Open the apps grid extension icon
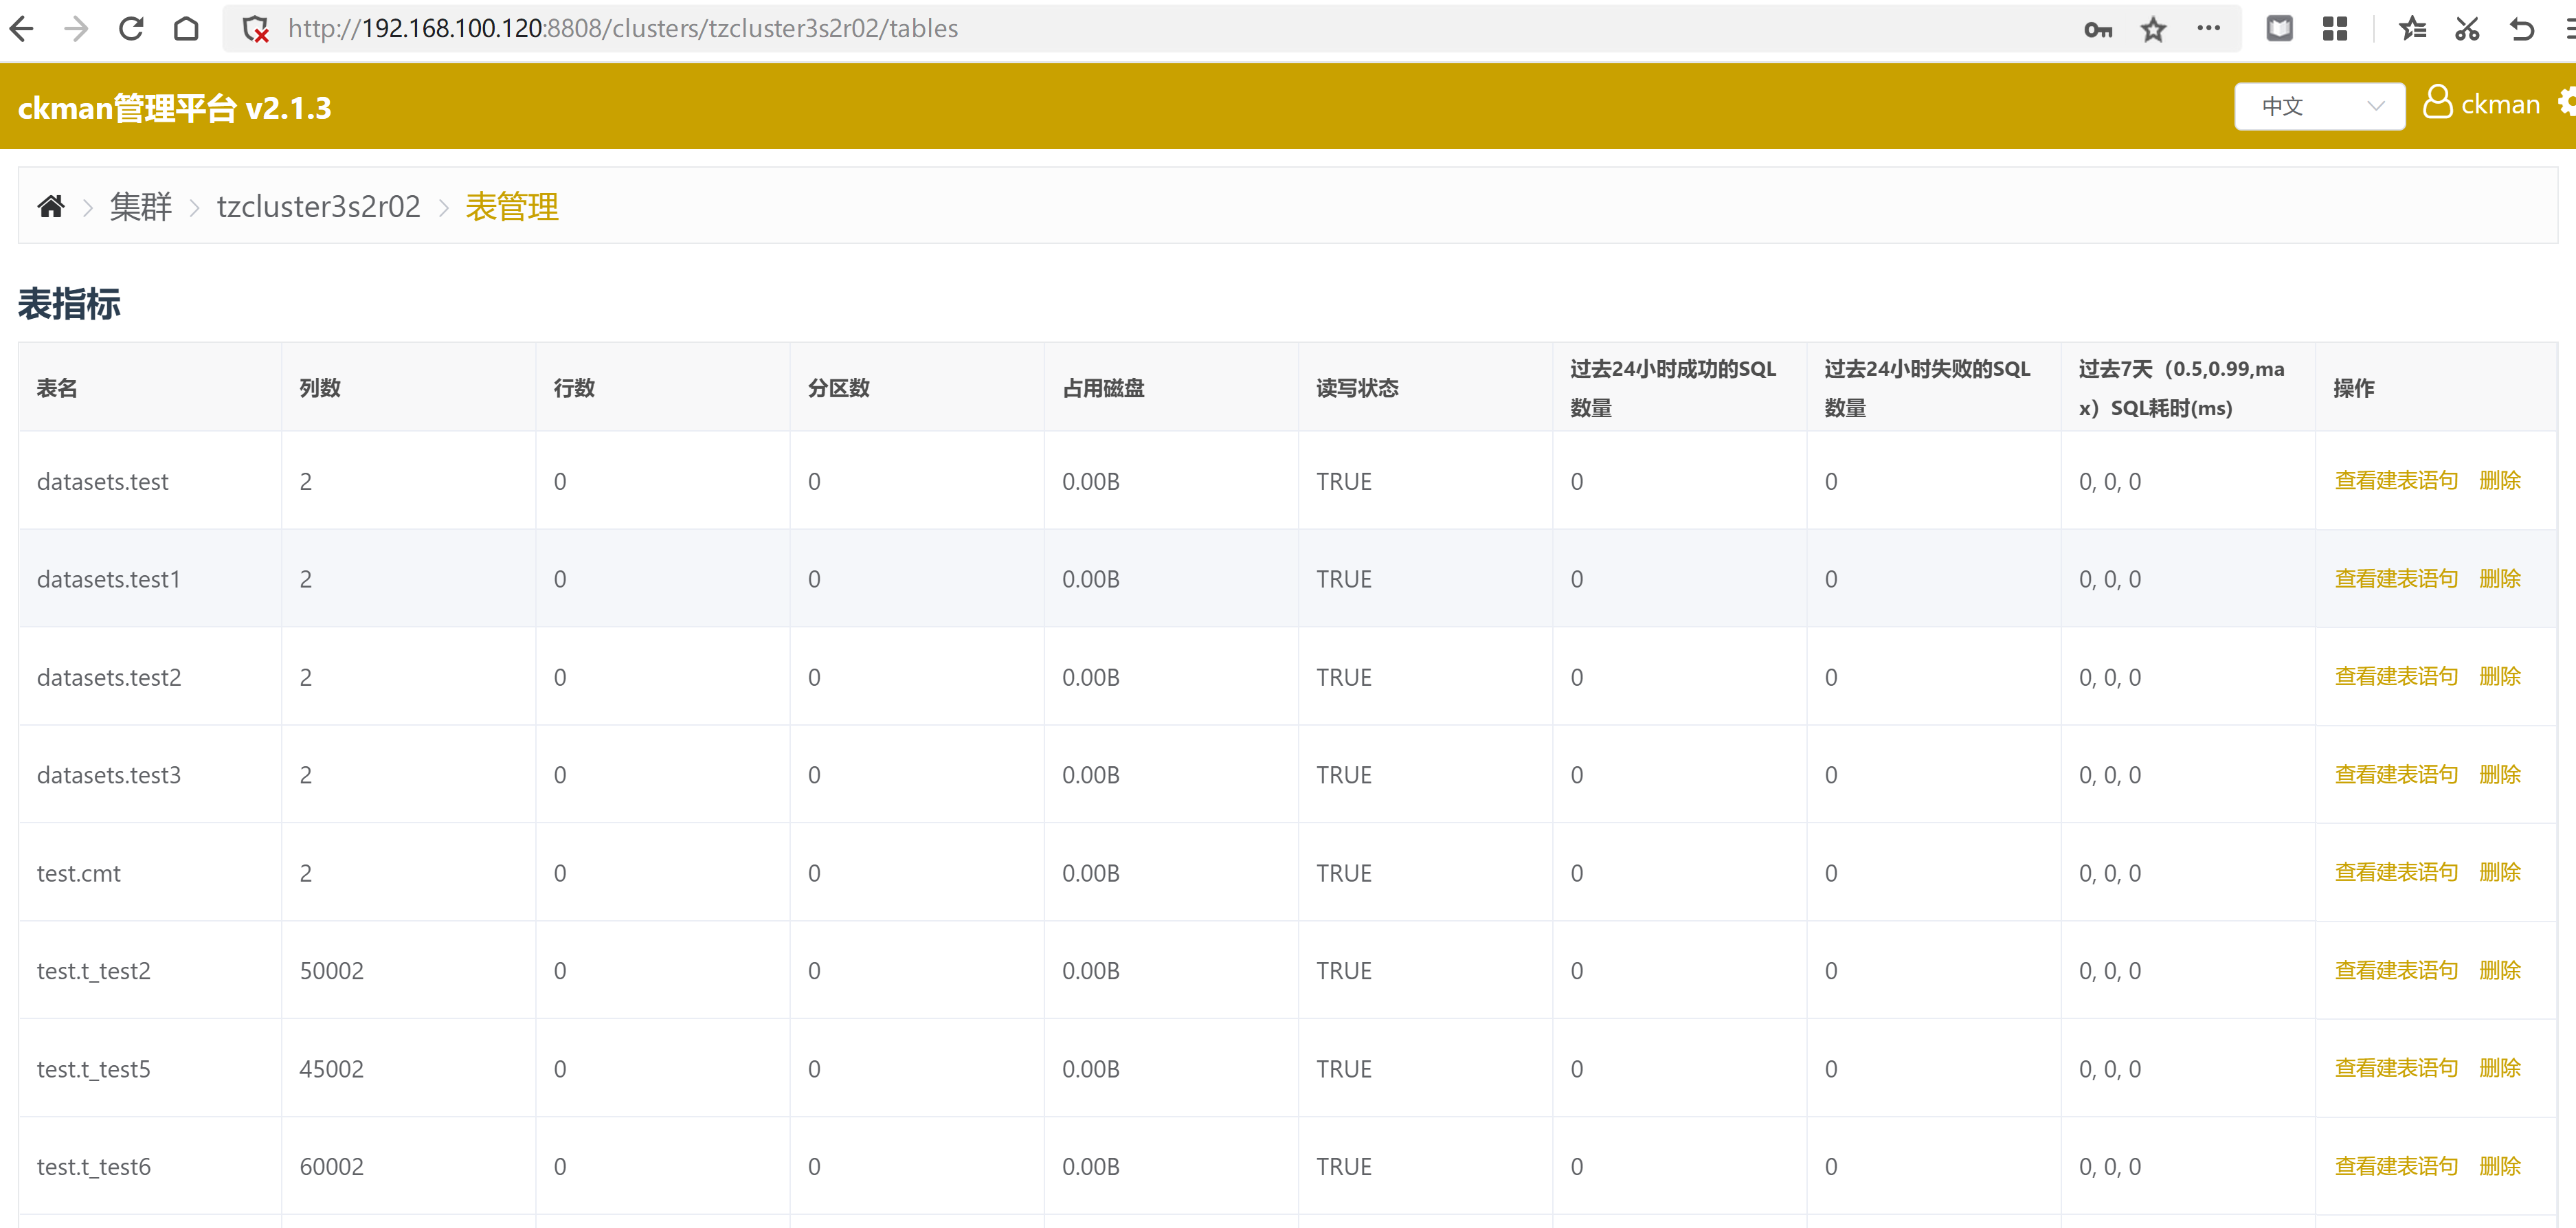2576x1228 pixels. pos(2335,29)
